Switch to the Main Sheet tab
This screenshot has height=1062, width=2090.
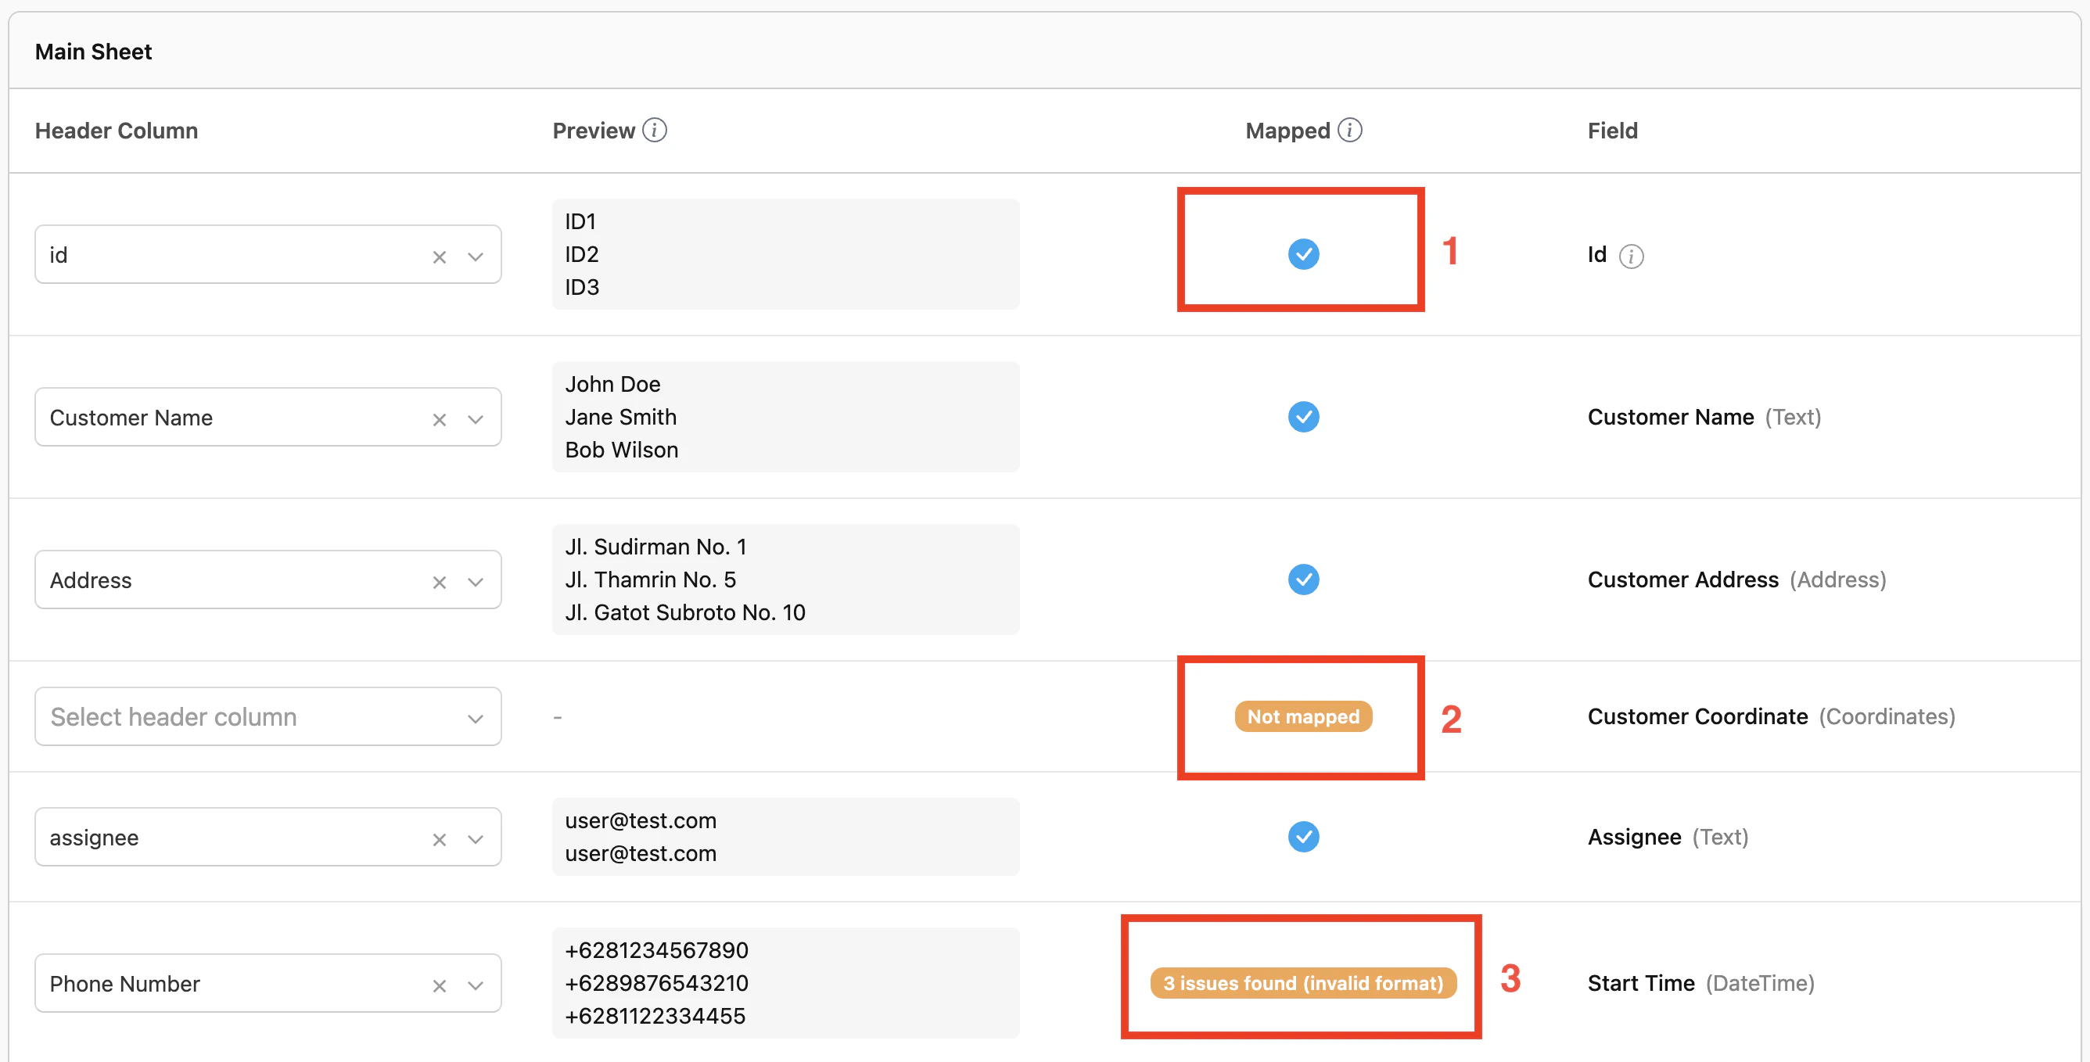tap(92, 51)
